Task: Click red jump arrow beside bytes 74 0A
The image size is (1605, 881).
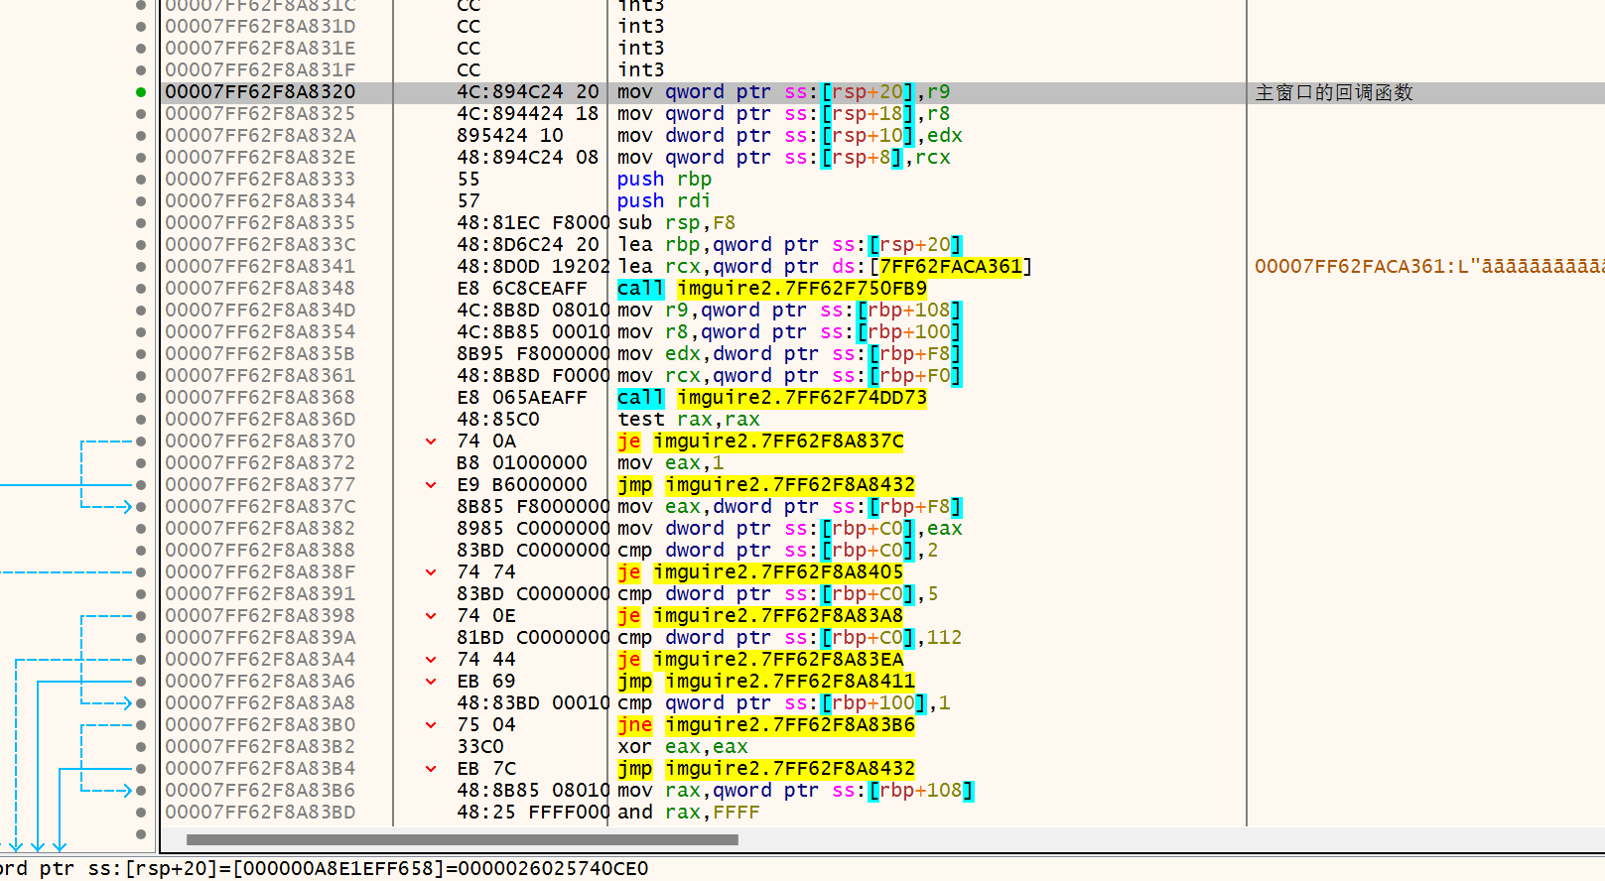Action: pos(431,441)
